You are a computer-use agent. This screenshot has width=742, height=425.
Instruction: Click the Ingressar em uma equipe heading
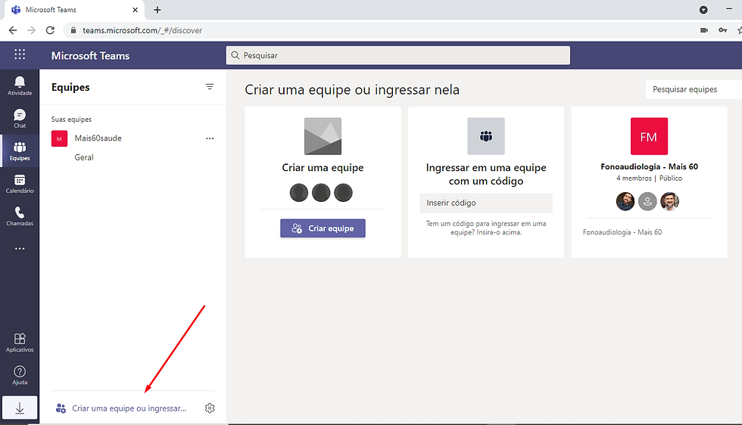click(486, 174)
